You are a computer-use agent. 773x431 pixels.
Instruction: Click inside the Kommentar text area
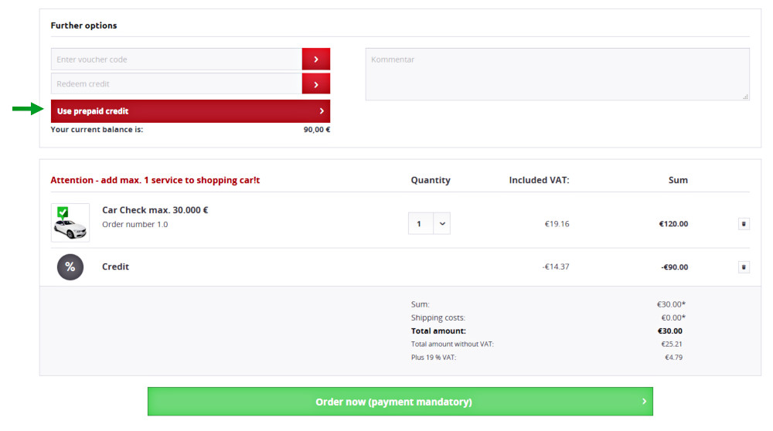pos(557,74)
